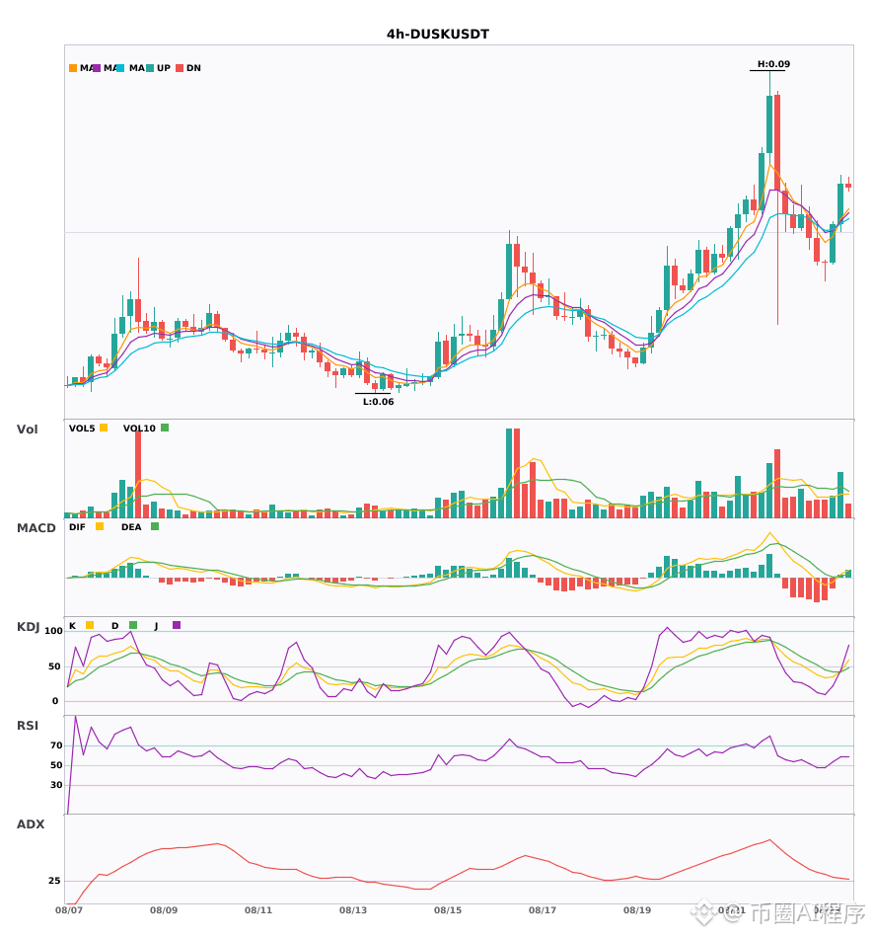873x938 pixels.
Task: Click the H:0.09 high price label
Action: tap(773, 64)
